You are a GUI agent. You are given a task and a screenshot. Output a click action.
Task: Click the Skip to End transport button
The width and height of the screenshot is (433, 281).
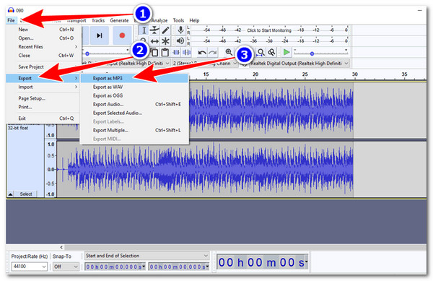pyautogui.click(x=100, y=35)
